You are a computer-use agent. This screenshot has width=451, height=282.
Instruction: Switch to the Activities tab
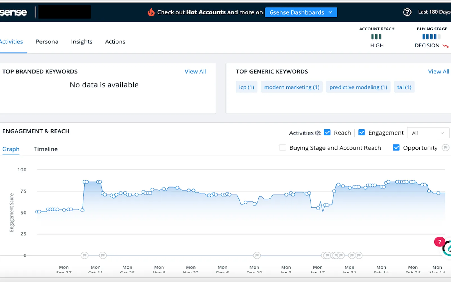click(x=11, y=42)
